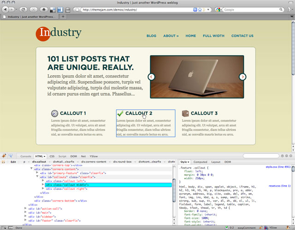Image resolution: width=295 pixels, height=230 pixels.
Task: Click the RSS feed icon in address bar
Action: coord(195,10)
